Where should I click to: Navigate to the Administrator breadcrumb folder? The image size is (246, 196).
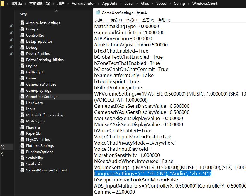pyautogui.click(x=83, y=4)
